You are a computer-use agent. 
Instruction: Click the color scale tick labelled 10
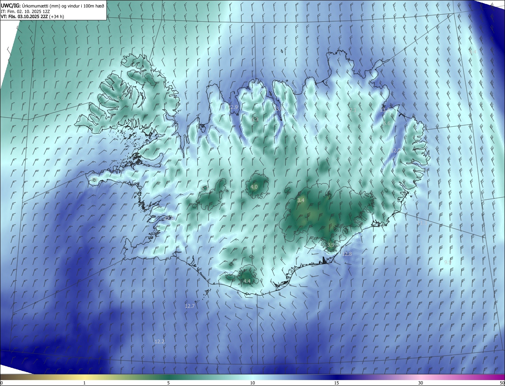[252, 383]
